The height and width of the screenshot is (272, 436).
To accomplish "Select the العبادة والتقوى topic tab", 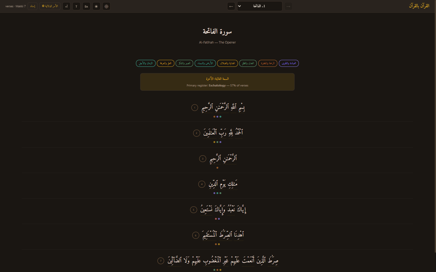I will click(289, 63).
